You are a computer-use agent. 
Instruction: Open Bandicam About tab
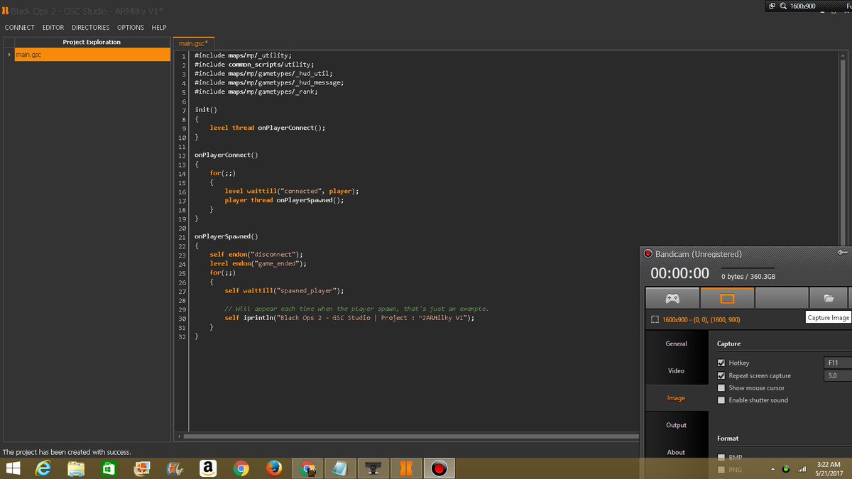(676, 452)
